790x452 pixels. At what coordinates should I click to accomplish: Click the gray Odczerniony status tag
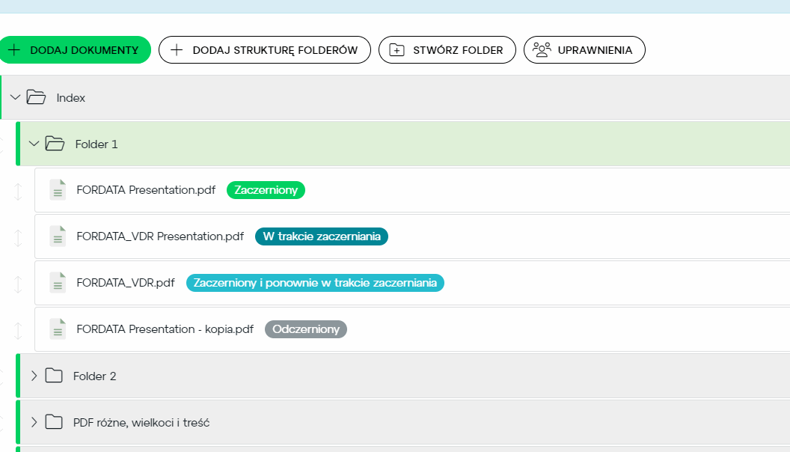click(306, 329)
